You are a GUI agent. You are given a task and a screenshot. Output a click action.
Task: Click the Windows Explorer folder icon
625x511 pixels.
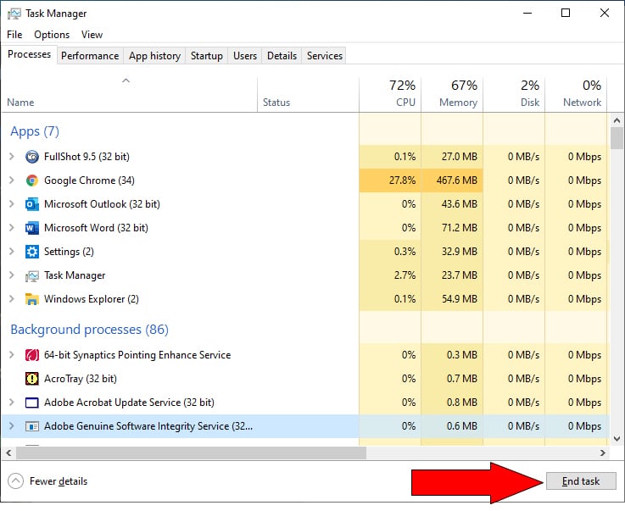(32, 299)
